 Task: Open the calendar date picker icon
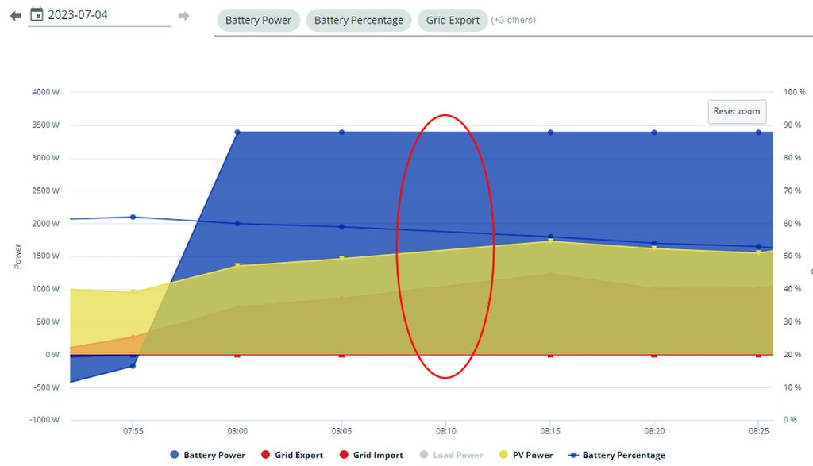[x=36, y=14]
